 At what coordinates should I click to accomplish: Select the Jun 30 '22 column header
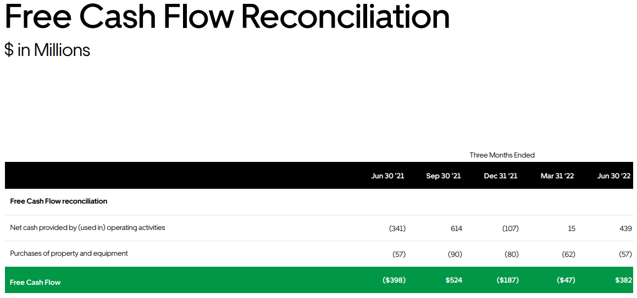614,176
